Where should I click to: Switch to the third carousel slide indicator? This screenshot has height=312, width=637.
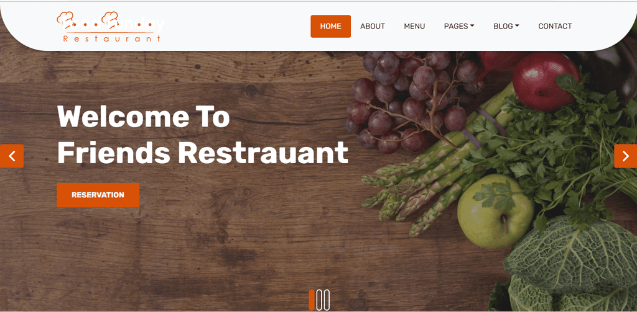326,300
